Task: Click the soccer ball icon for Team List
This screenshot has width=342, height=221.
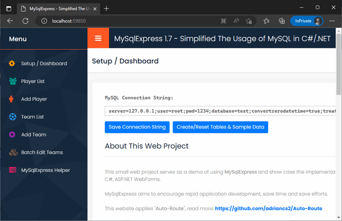Action: point(13,117)
